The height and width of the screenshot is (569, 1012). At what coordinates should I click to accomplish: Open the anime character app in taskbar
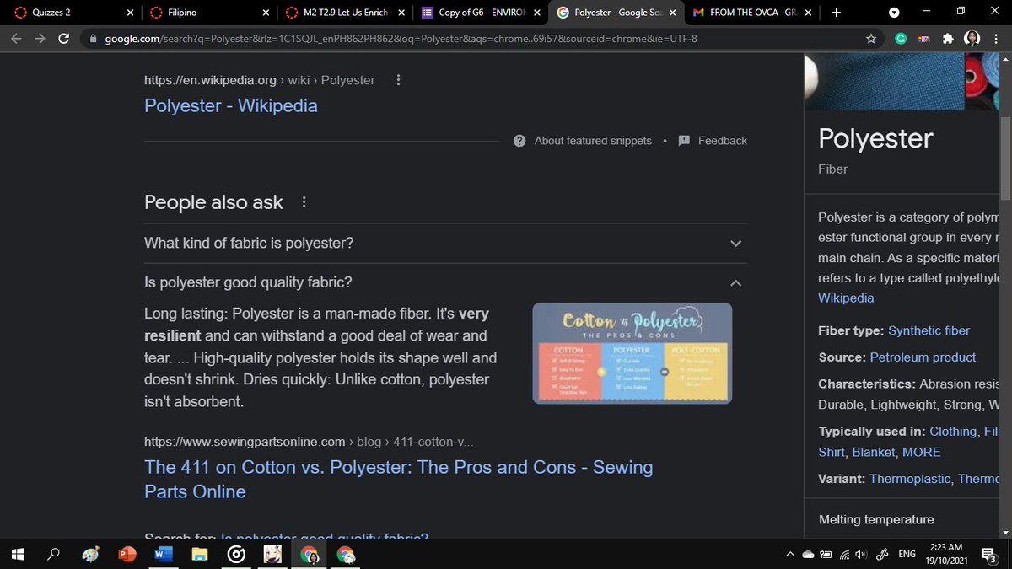[x=273, y=555]
